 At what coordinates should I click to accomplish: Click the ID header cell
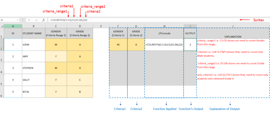click(x=13, y=33)
